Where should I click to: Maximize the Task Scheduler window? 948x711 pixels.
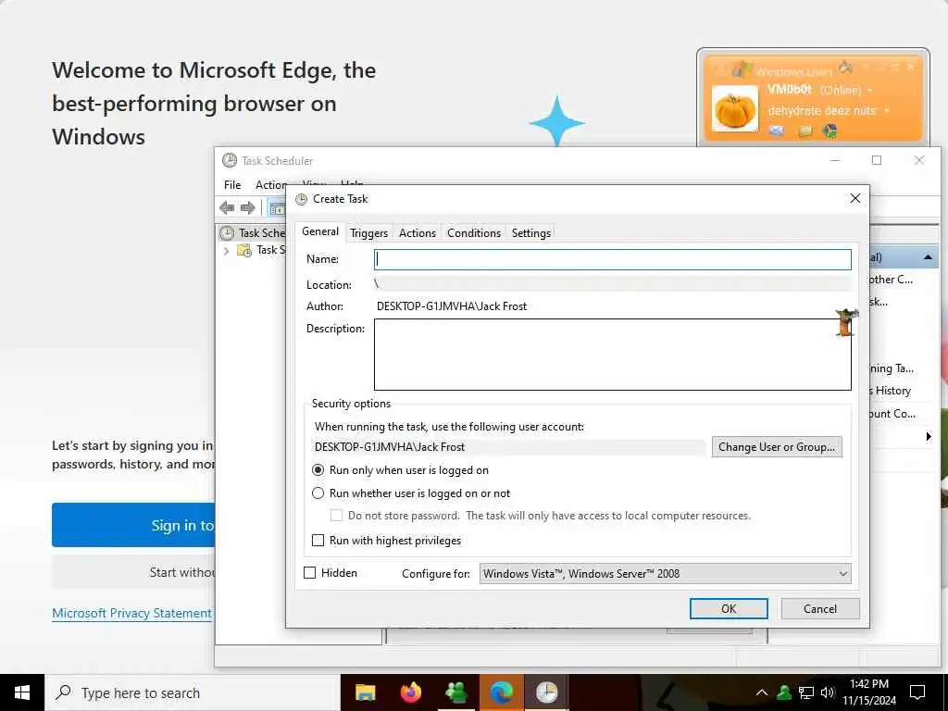(877, 160)
